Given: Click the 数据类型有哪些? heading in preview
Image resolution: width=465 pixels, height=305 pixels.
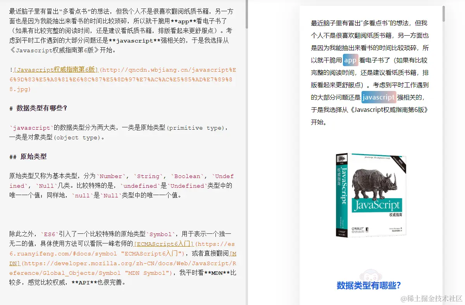Looking at the screenshot, I should pos(369,286).
